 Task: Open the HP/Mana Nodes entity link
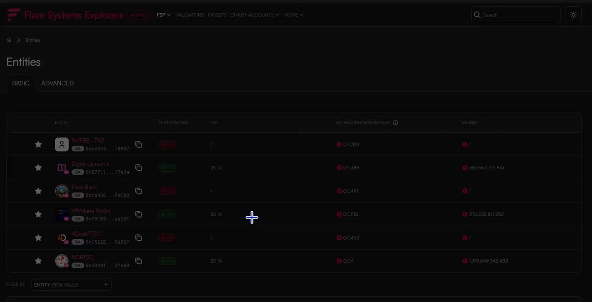click(x=91, y=211)
